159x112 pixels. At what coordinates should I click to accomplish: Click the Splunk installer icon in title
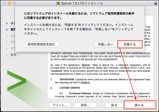click(x=58, y=3)
